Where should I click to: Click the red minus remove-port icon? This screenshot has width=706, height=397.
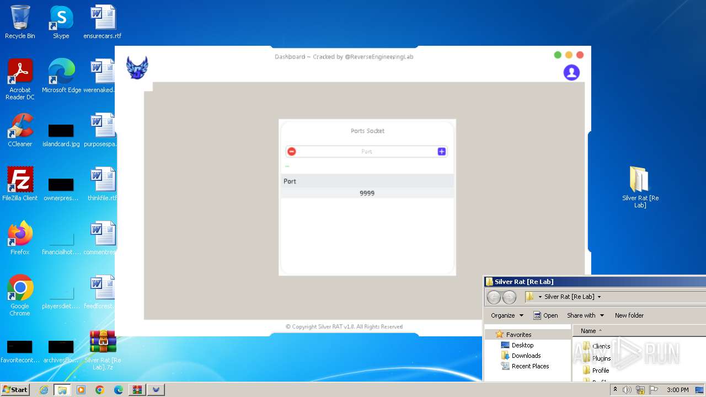pyautogui.click(x=292, y=152)
